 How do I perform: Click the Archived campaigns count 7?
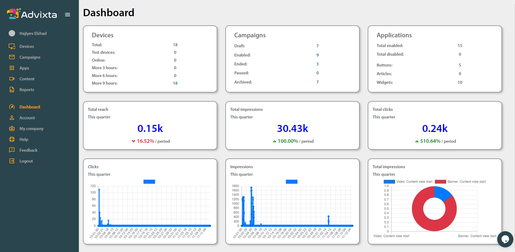(x=317, y=82)
